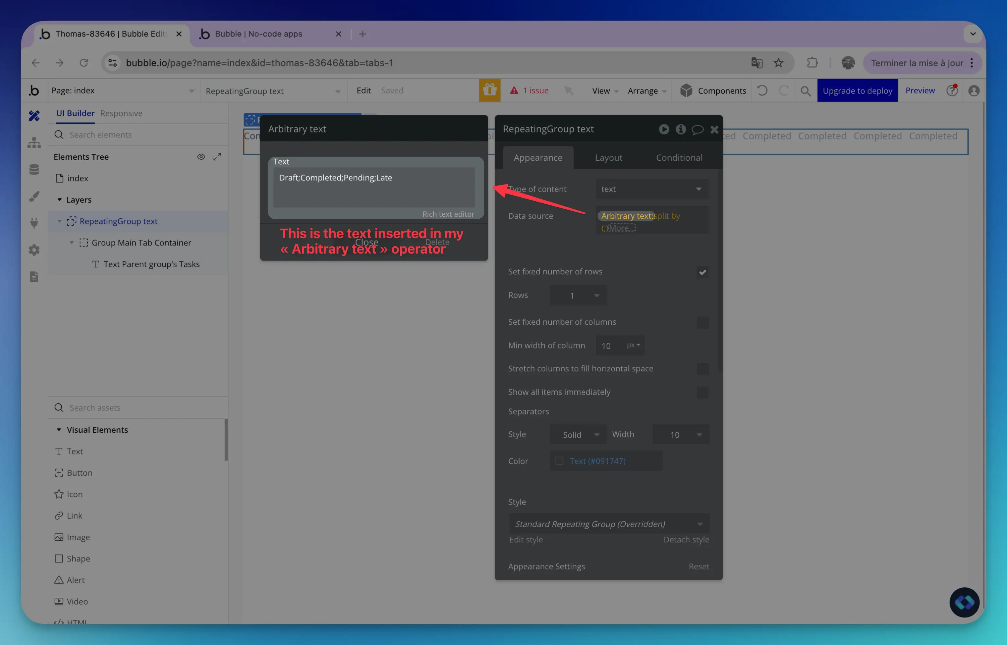Open the Rows number dropdown
1007x645 pixels.
tap(577, 296)
